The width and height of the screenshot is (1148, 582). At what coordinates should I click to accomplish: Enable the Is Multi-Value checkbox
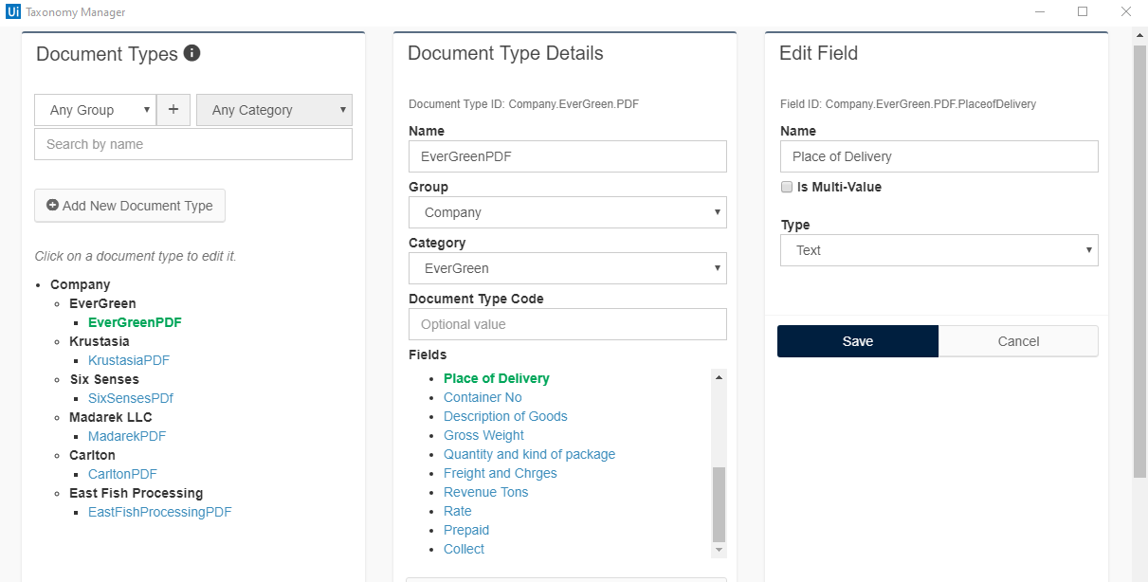pyautogui.click(x=787, y=187)
